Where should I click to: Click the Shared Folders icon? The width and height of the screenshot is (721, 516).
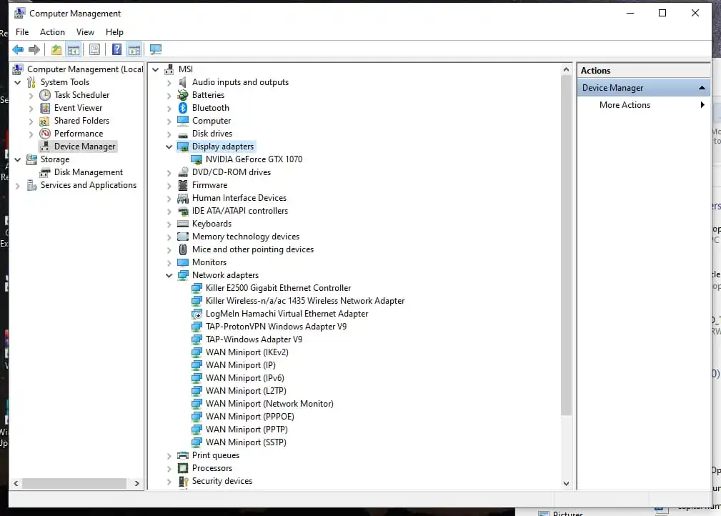click(x=44, y=121)
